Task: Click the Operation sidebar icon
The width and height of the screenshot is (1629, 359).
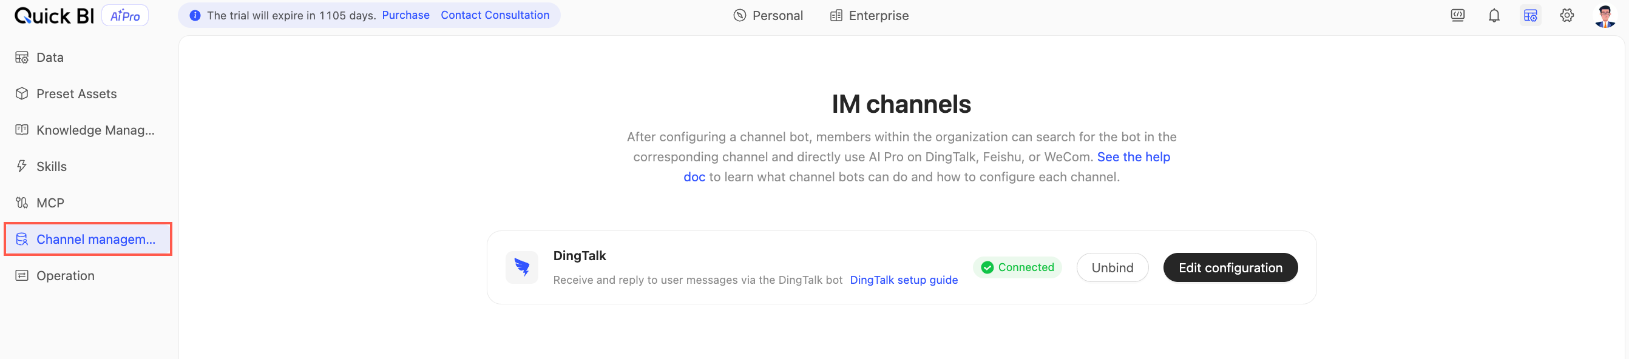Action: (22, 275)
